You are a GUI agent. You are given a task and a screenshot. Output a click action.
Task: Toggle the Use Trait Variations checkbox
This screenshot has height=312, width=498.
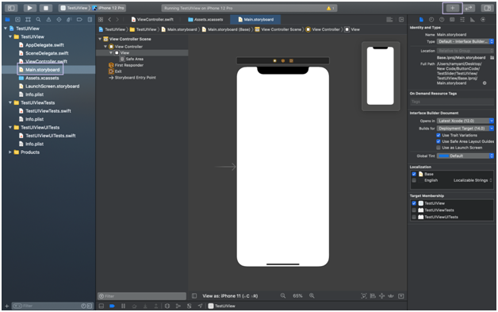point(439,135)
